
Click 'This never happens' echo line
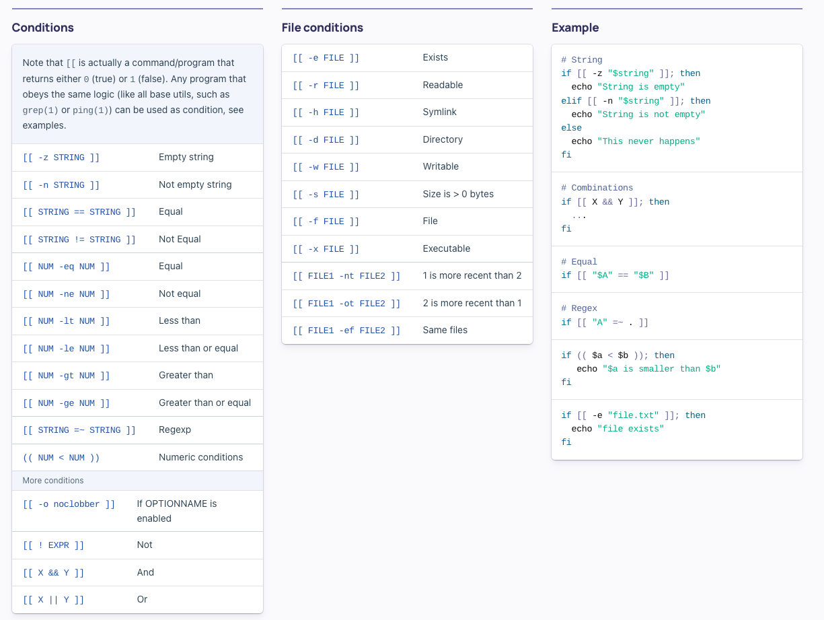(636, 141)
